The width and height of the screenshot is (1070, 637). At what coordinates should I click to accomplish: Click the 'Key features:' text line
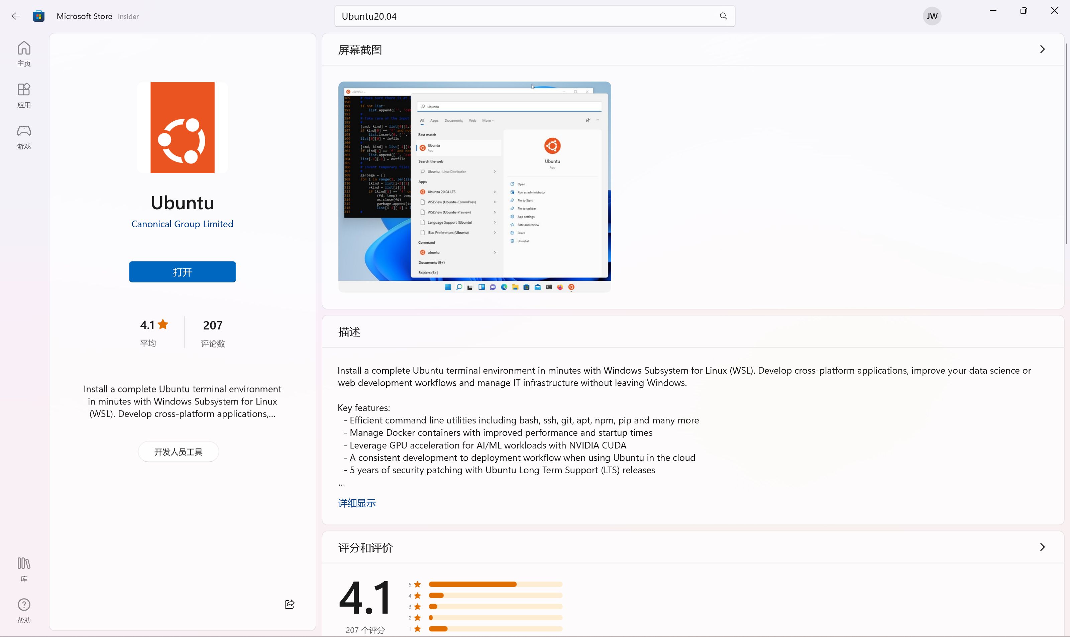click(364, 408)
